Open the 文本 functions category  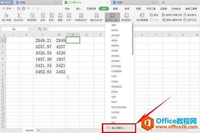pos(69,17)
